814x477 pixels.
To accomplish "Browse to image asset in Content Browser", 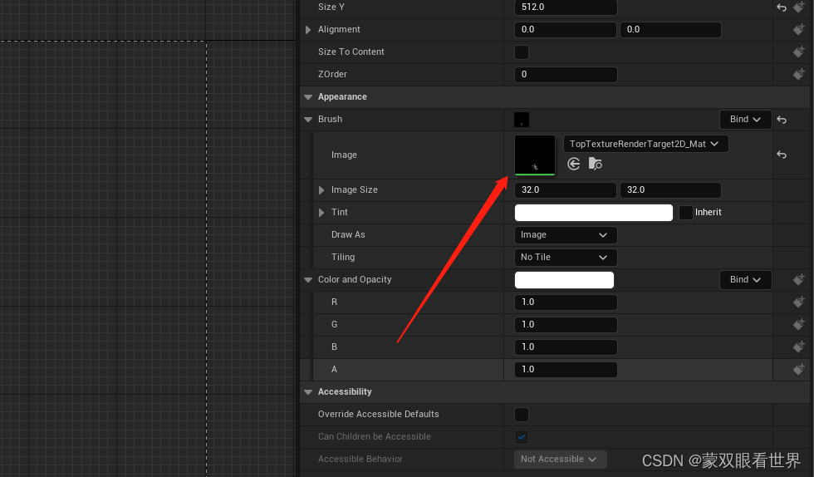I will (595, 165).
